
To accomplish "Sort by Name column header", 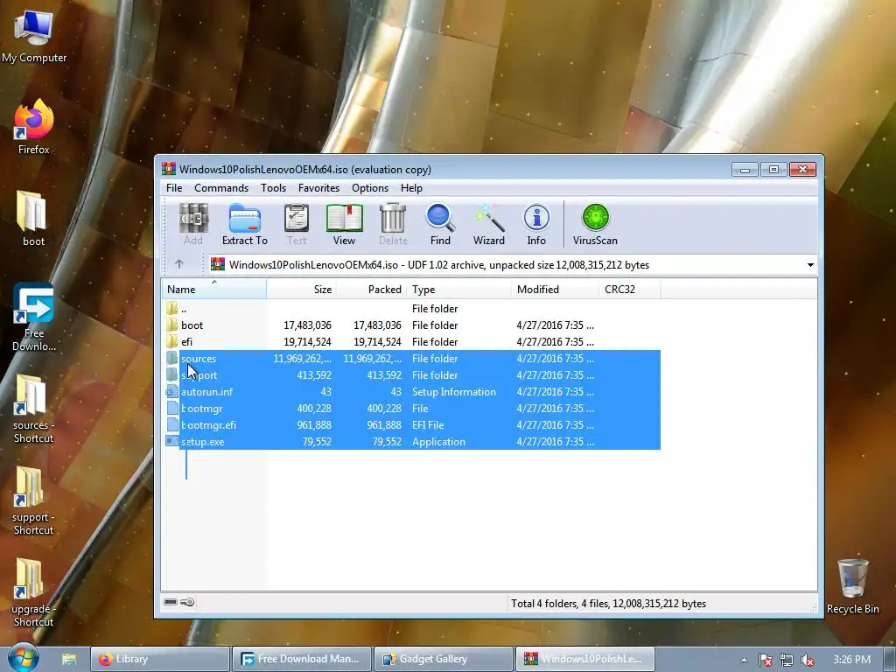I will [x=213, y=289].
